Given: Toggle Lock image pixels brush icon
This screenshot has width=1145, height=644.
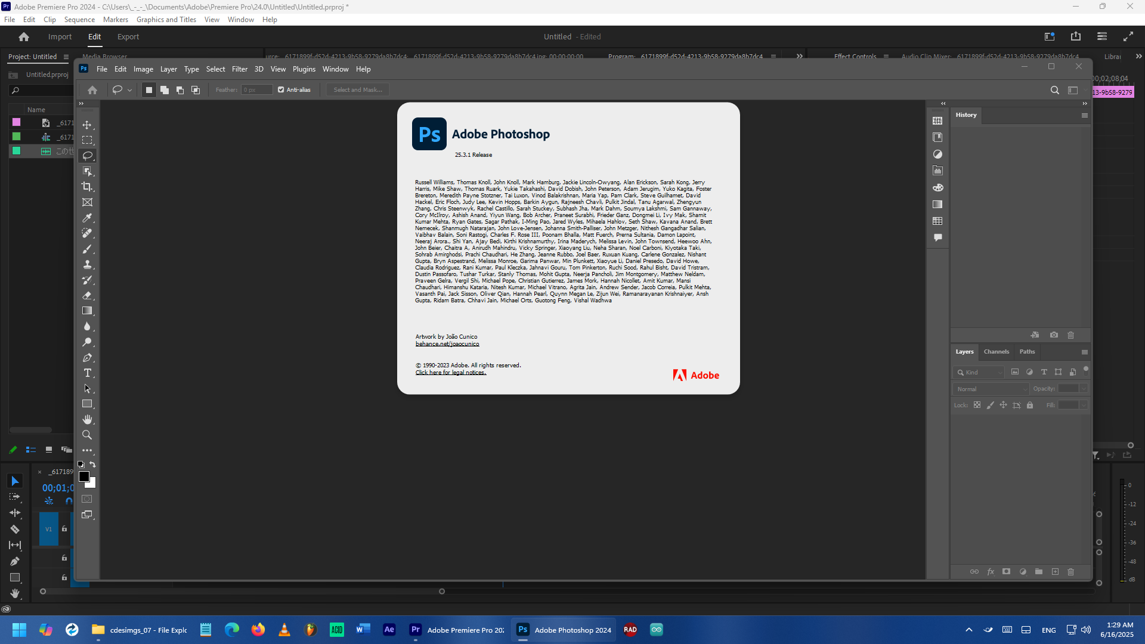Looking at the screenshot, I should coord(990,405).
